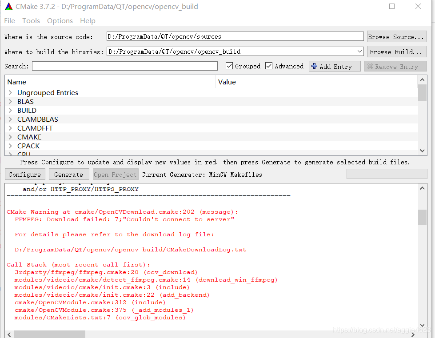435x338 pixels.
Task: Open the Options menu
Action: coord(60,21)
